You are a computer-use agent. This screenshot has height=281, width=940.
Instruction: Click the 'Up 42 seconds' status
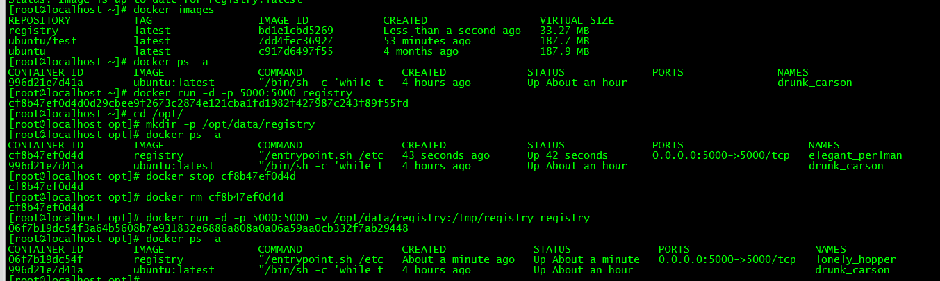[x=568, y=155]
